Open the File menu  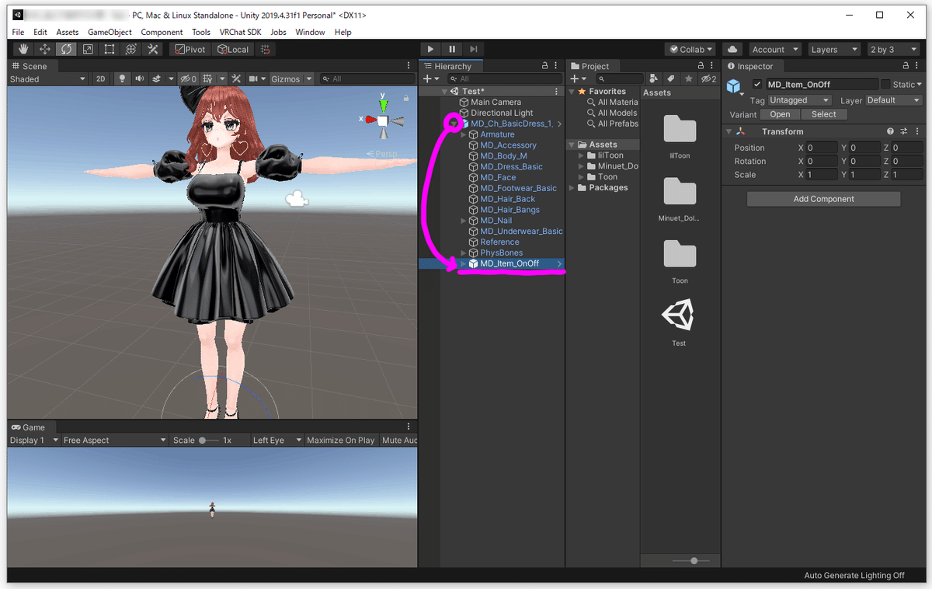click(18, 32)
